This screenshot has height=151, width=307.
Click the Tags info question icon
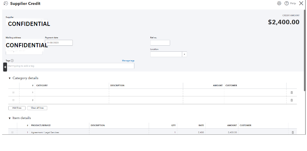coord(12,61)
